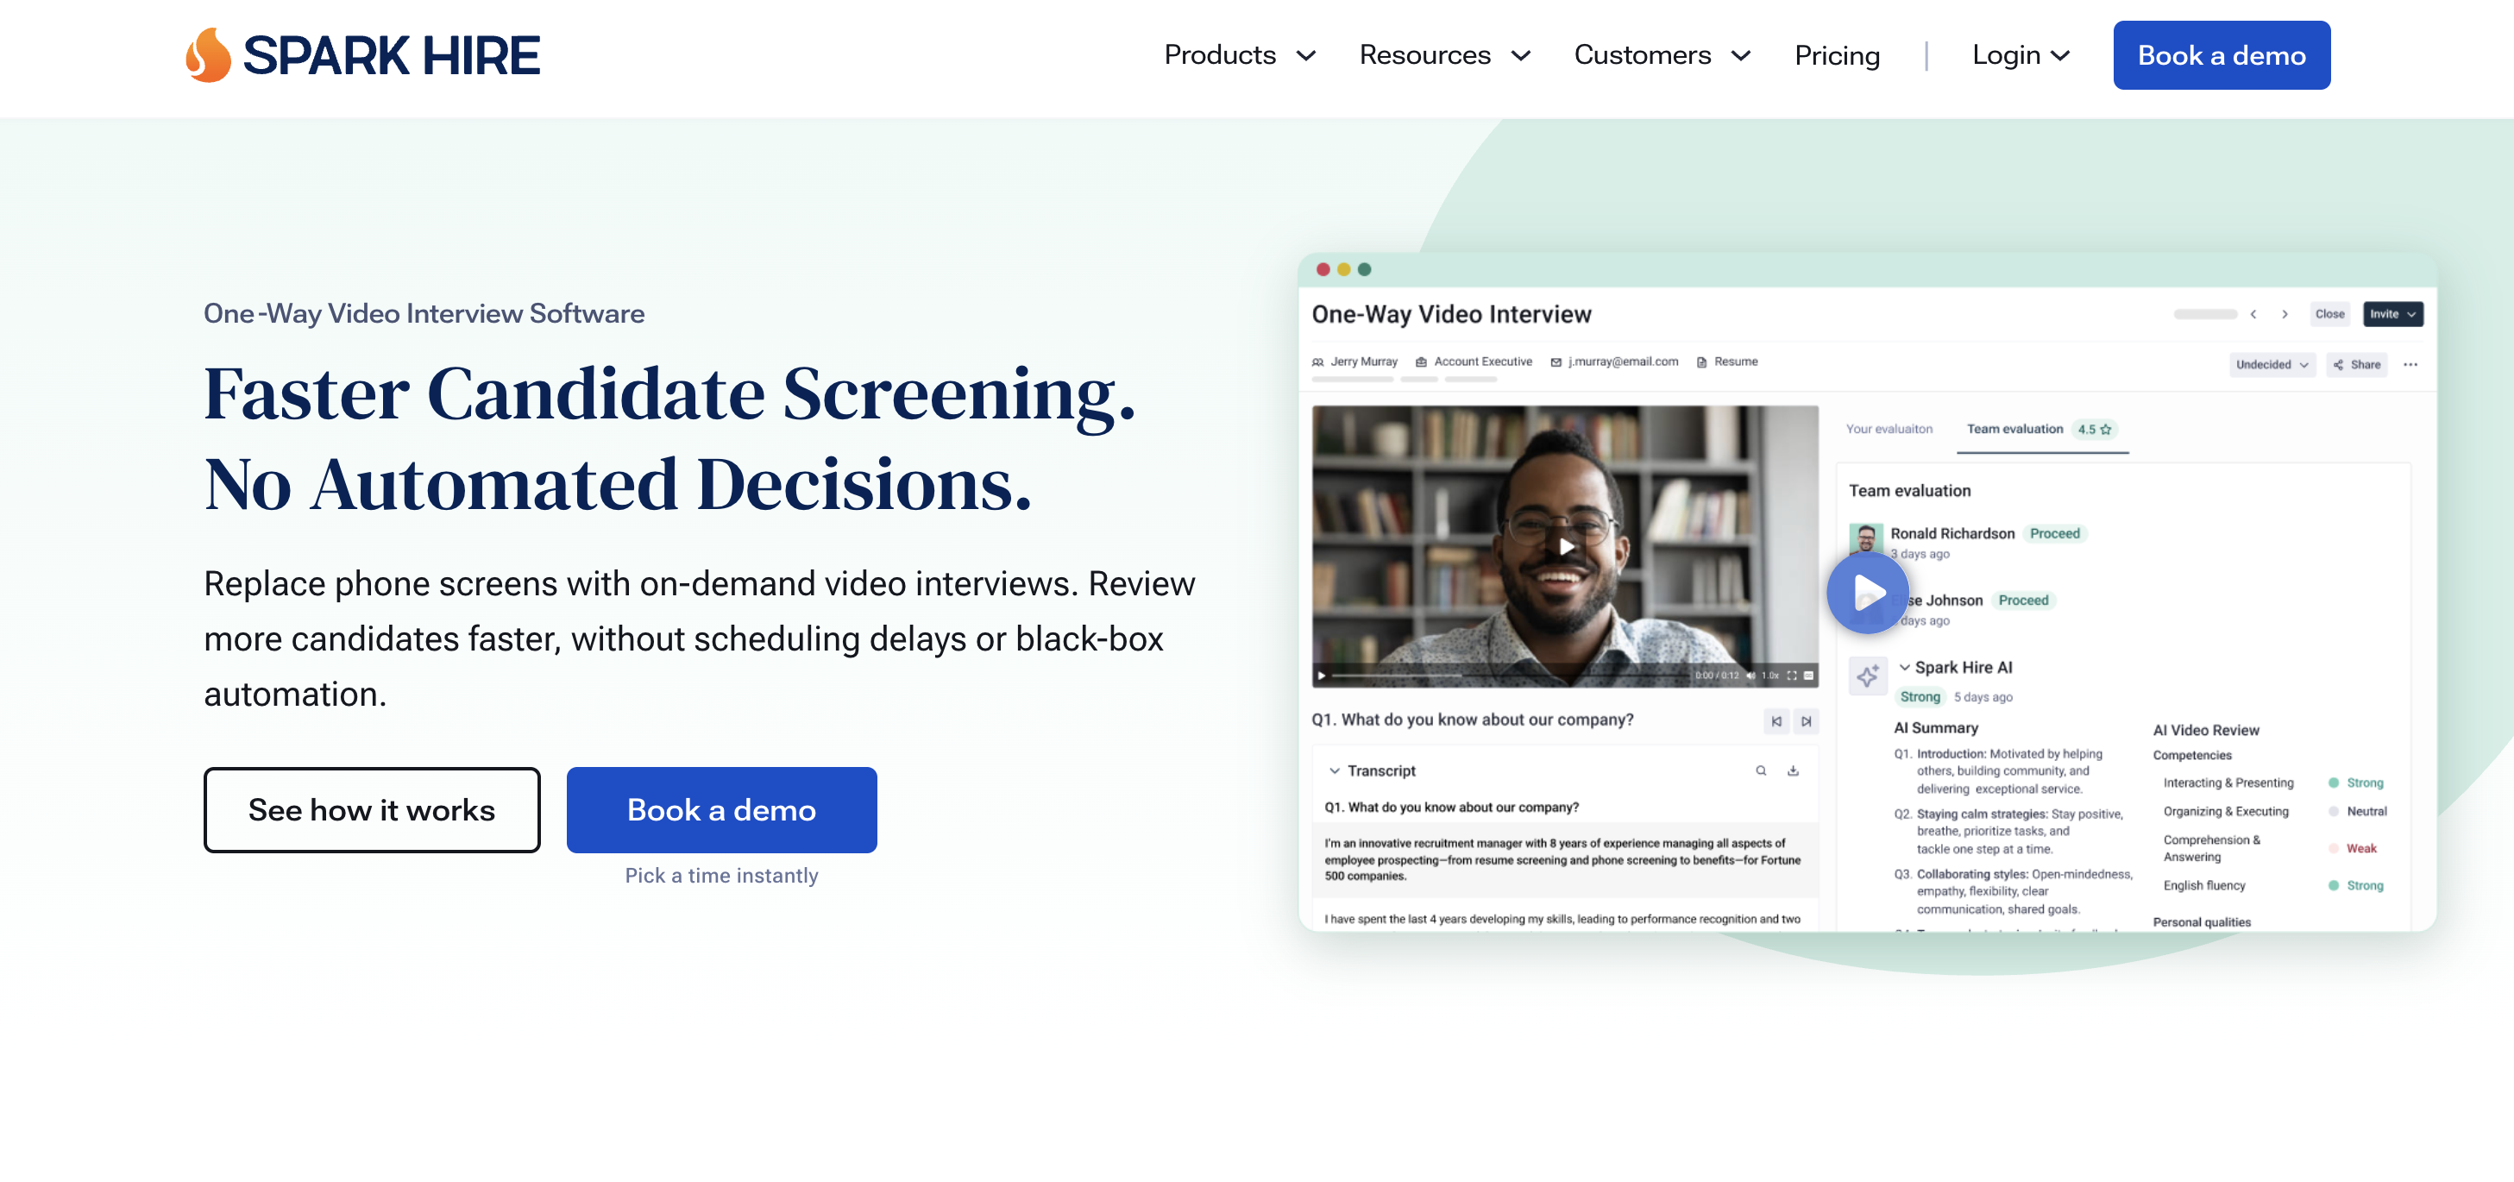
Task: Click the Spark Hire flame logo
Action: tap(208, 55)
